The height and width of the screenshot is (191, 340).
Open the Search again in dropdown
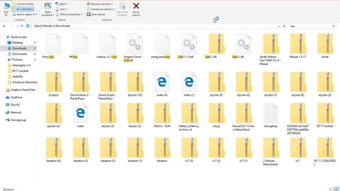tap(25, 14)
